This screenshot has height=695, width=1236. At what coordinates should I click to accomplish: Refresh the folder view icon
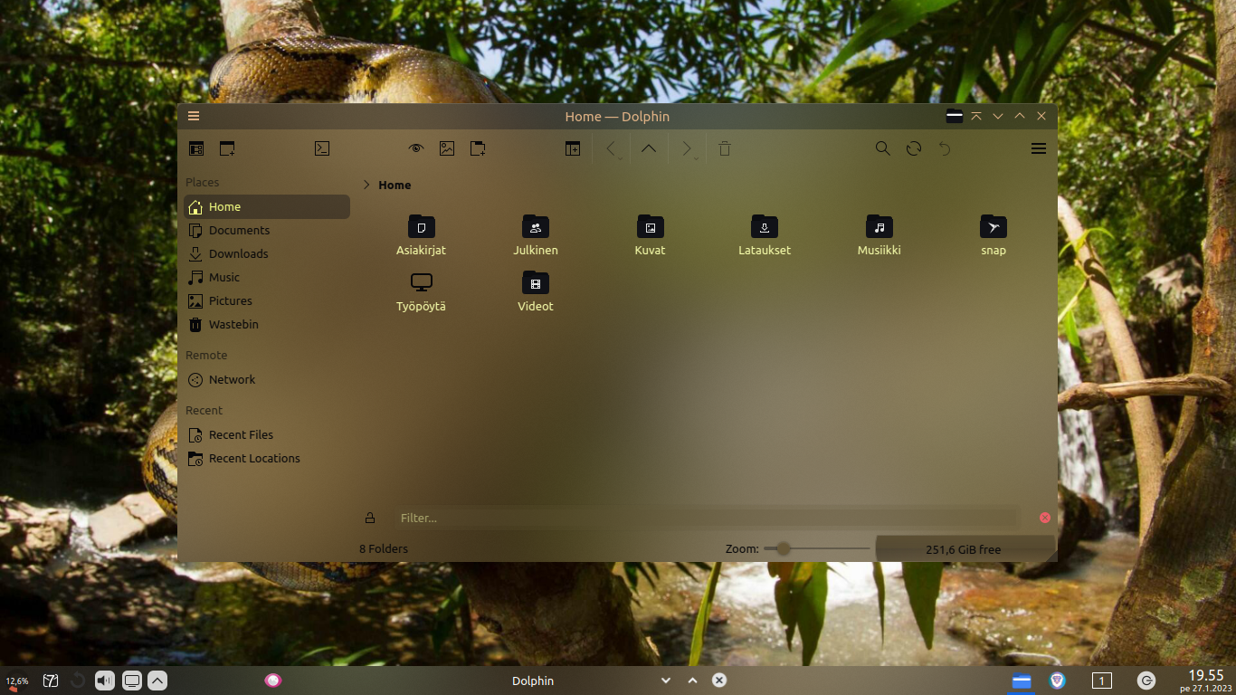[x=914, y=148]
